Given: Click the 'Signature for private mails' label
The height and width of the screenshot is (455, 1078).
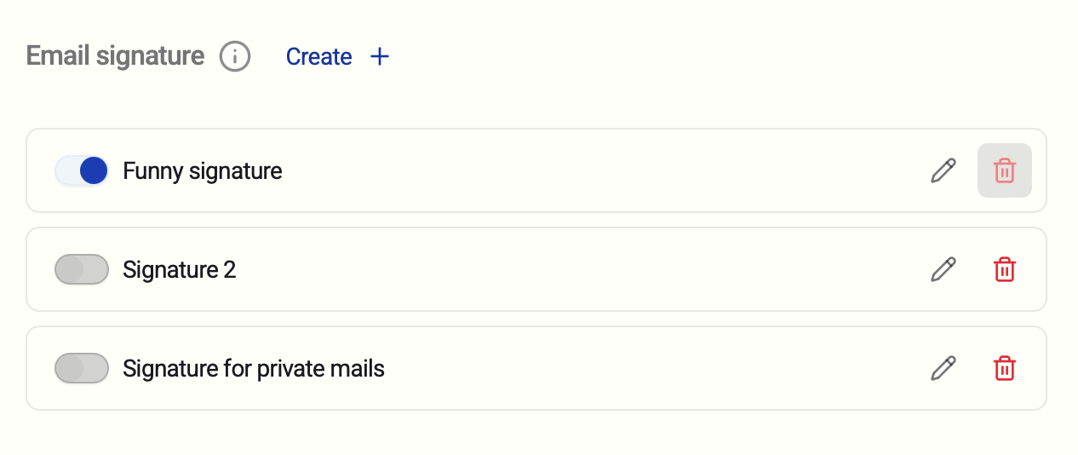Looking at the screenshot, I should [x=254, y=369].
